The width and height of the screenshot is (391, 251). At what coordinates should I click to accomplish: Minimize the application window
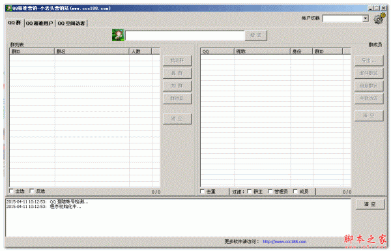pyautogui.click(x=371, y=8)
